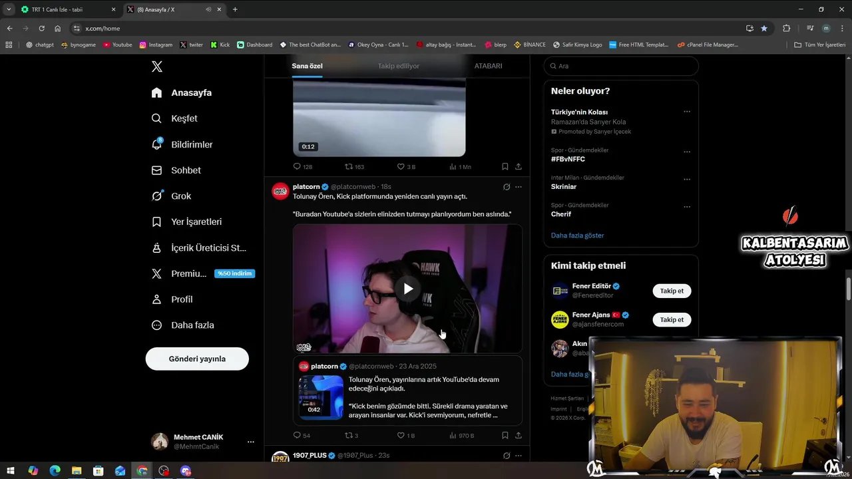The height and width of the screenshot is (479, 852).
Task: Open more options for Skriniar trend
Action: pyautogui.click(x=687, y=179)
